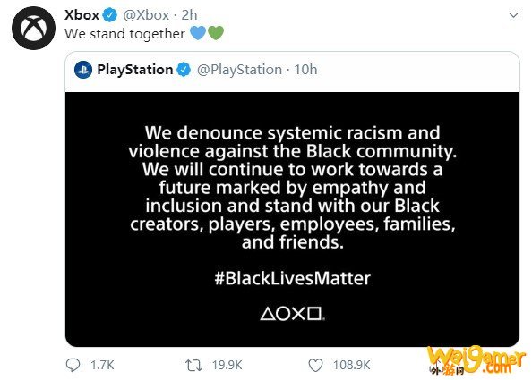This screenshot has height=380, width=532.
Task: Click the @PlayStation handle
Action: pyautogui.click(x=239, y=70)
